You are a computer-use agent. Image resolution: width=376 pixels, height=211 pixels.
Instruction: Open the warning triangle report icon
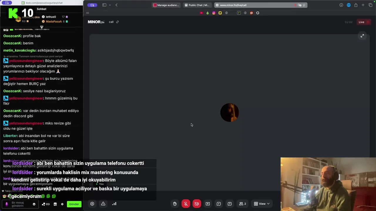tap(103, 204)
